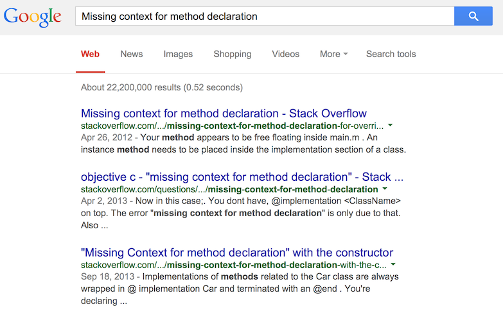Expand the third result's URL dropdown arrow
Image resolution: width=503 pixels, height=311 pixels.
coord(394,264)
